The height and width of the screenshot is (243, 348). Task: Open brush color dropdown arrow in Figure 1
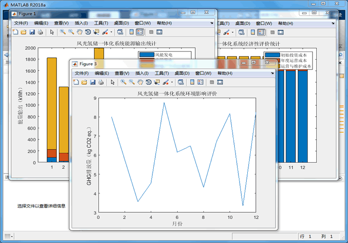click(x=111, y=32)
